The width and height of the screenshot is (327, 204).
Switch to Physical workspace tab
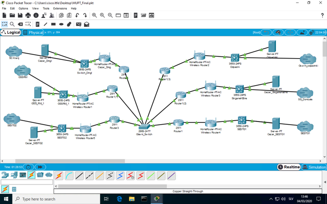[x=33, y=32]
